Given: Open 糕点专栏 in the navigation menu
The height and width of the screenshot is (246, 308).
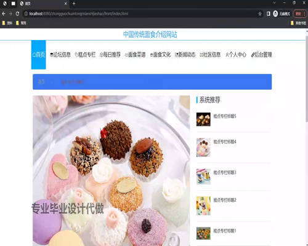Looking at the screenshot, I should pyautogui.click(x=85, y=55).
